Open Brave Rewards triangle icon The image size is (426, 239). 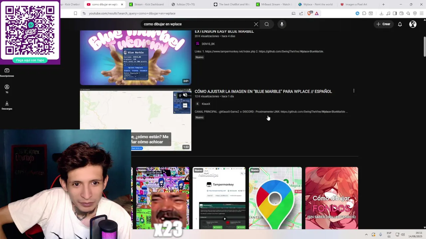[317, 13]
